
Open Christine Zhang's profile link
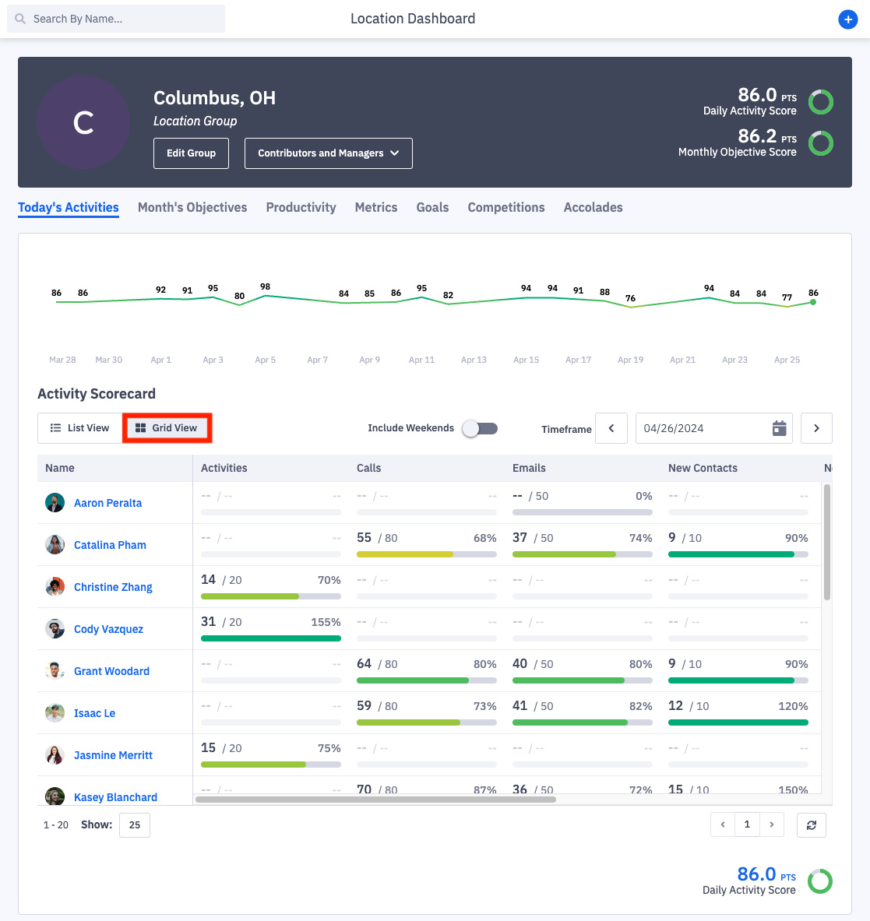(x=113, y=587)
